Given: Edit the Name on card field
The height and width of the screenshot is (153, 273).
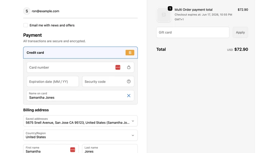Looking at the screenshot, I should tap(81, 96).
